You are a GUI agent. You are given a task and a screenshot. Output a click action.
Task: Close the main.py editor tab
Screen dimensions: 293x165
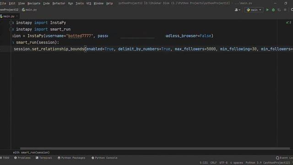click(17, 16)
